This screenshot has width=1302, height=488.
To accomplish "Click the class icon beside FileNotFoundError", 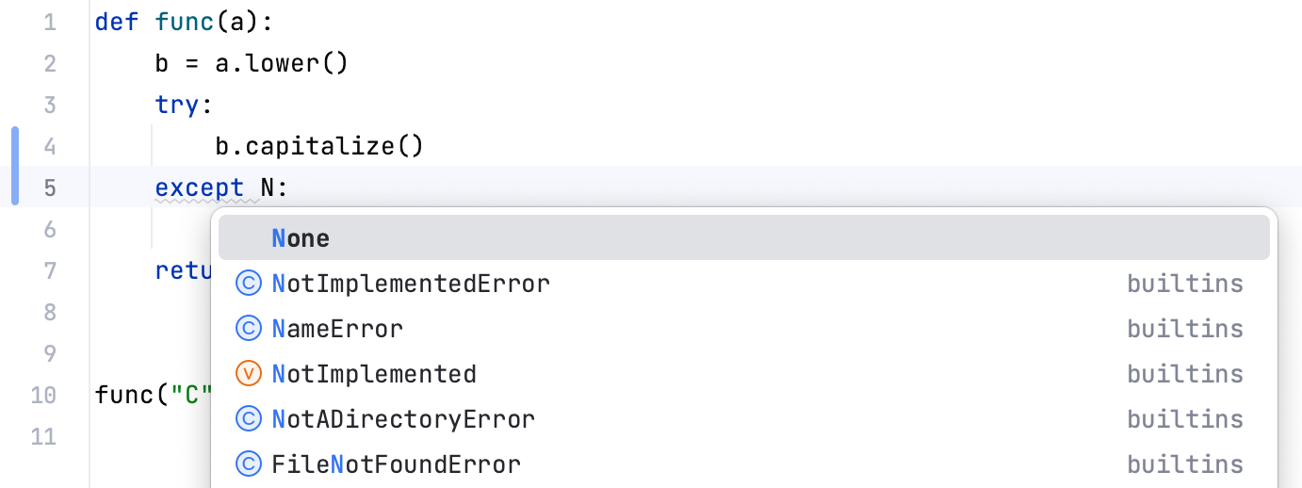I will (248, 464).
